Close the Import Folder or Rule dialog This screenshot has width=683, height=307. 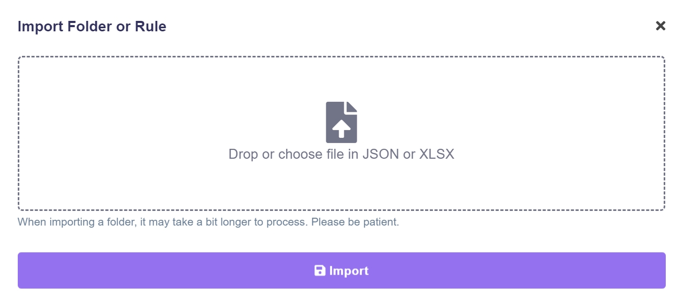[661, 26]
